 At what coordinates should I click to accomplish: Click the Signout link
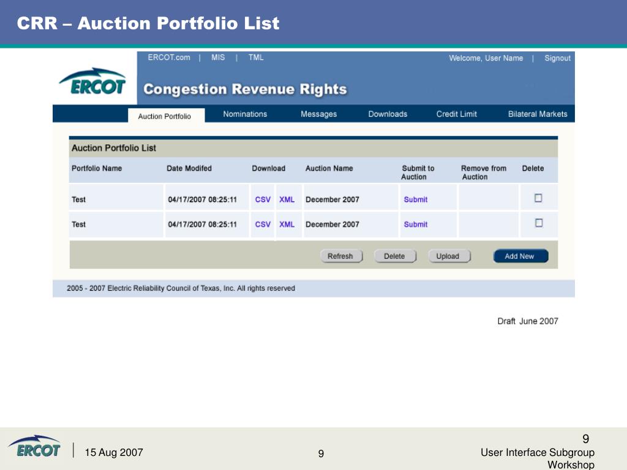[557, 58]
